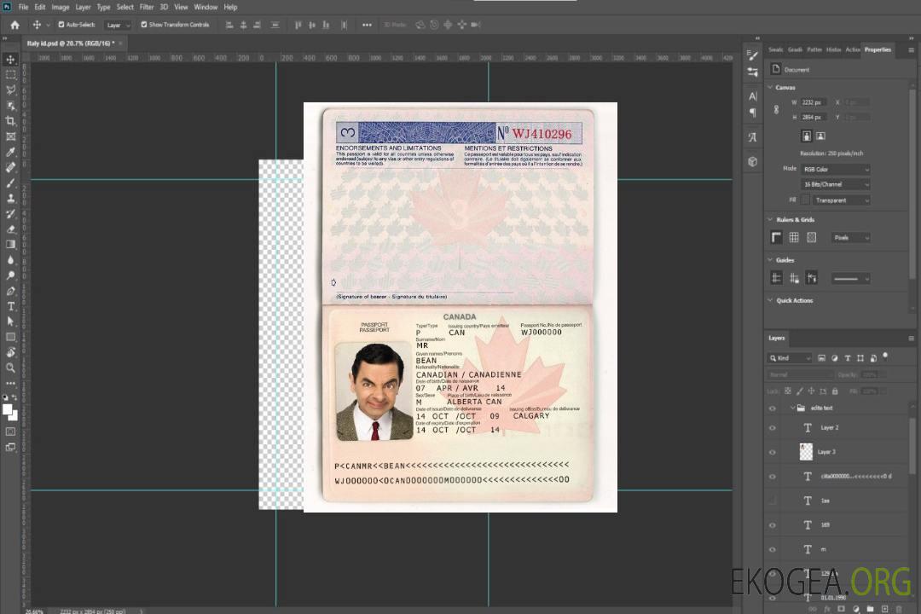Select the Gradient tool
Viewport: 921px width, 614px height.
[x=10, y=245]
